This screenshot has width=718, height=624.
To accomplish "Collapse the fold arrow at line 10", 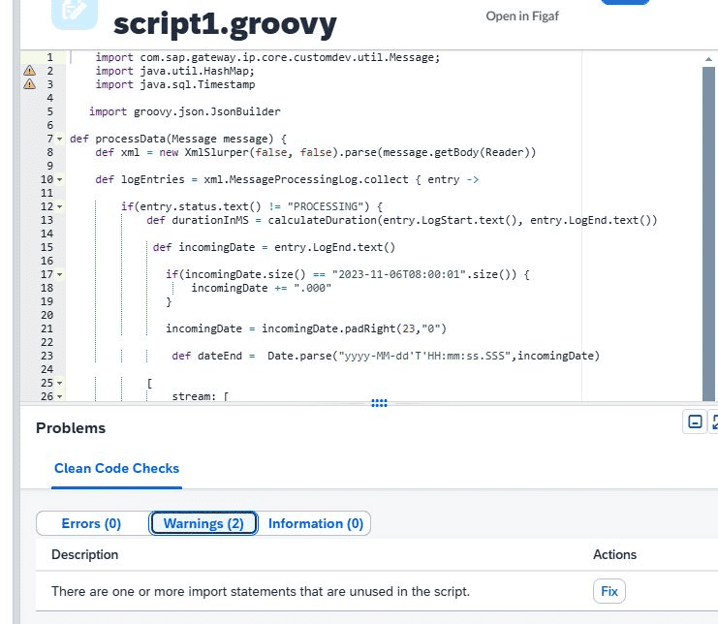I will click(x=59, y=179).
